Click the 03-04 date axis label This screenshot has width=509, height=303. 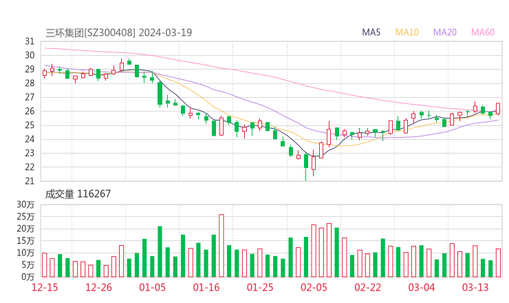pyautogui.click(x=422, y=287)
